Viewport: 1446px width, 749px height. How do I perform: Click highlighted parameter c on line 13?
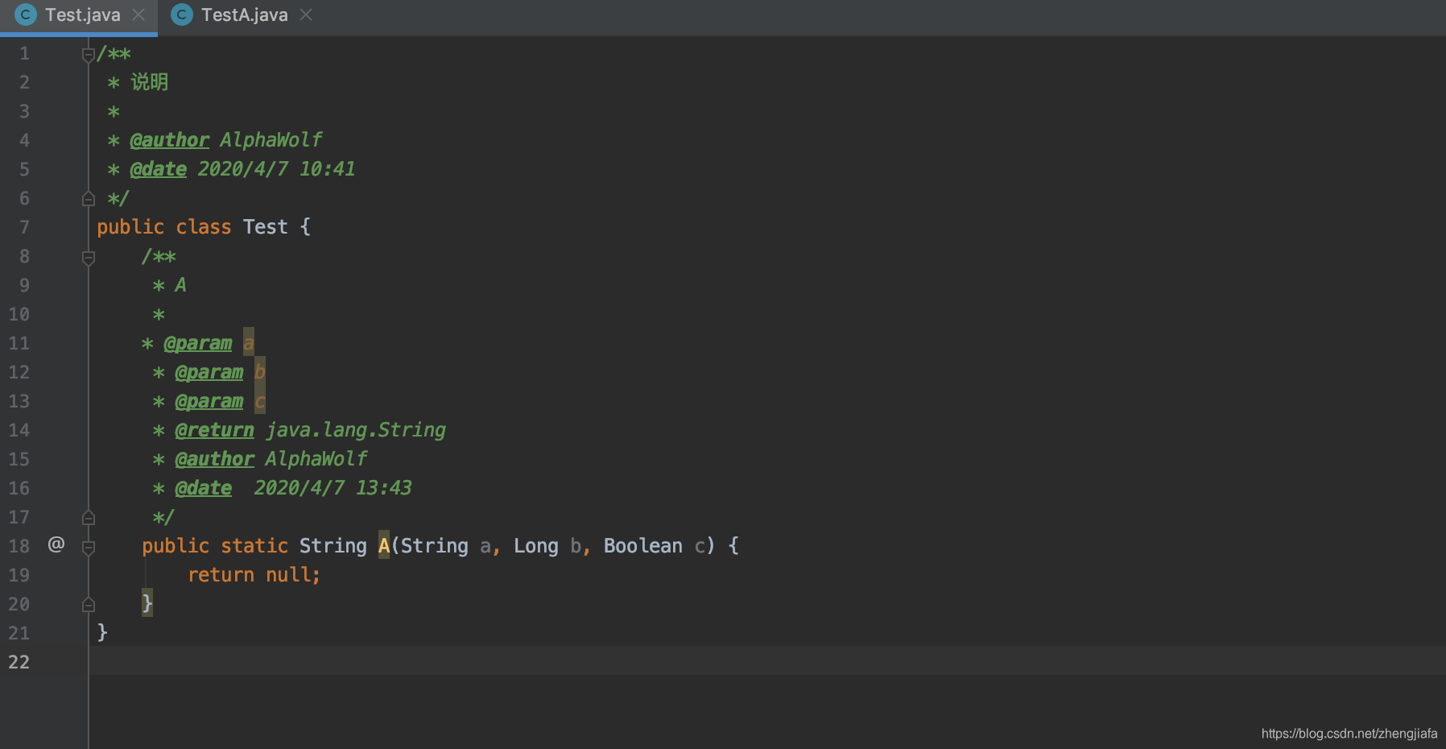[x=260, y=401]
